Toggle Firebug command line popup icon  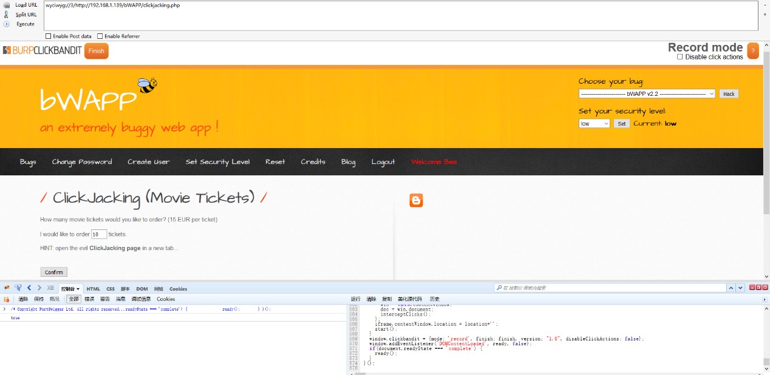50,288
